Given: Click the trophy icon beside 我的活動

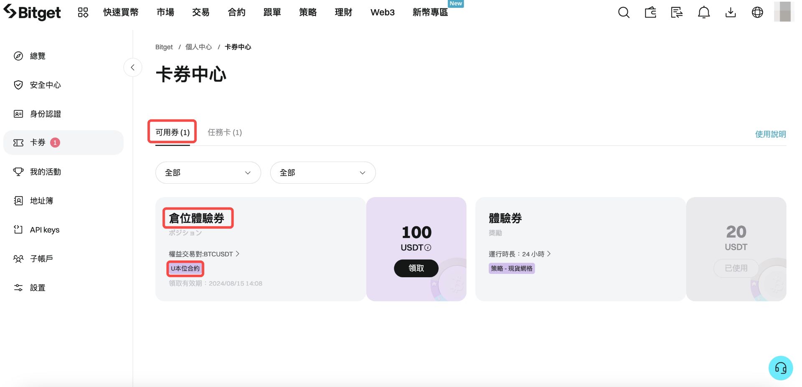Looking at the screenshot, I should pos(18,172).
